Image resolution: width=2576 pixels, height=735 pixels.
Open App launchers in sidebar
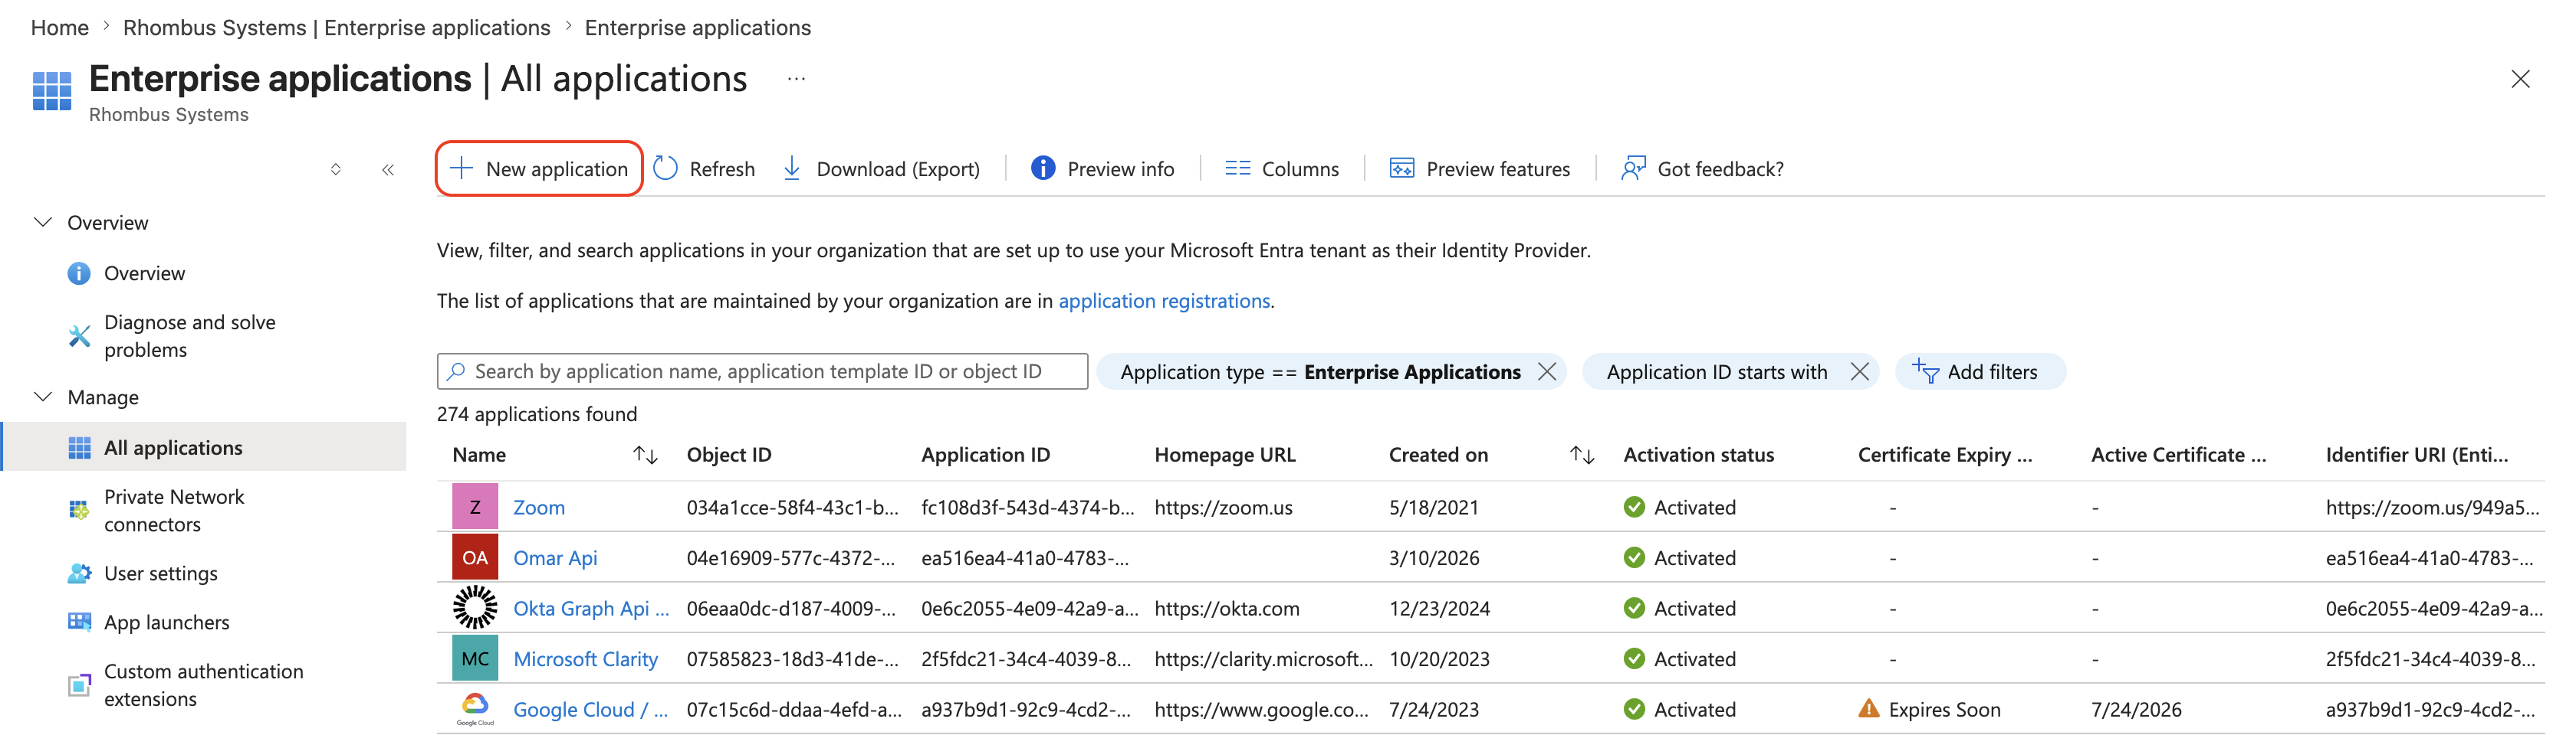(x=167, y=622)
